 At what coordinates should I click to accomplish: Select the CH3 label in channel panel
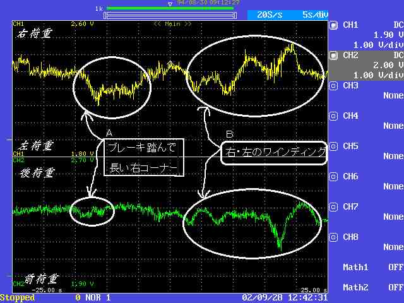[x=350, y=86]
